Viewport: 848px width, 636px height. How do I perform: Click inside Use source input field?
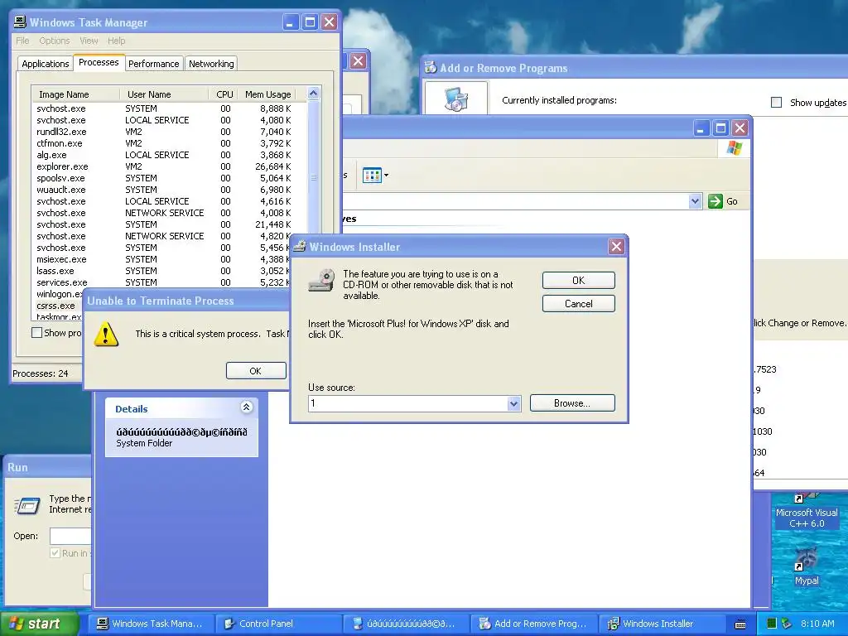[x=407, y=403]
